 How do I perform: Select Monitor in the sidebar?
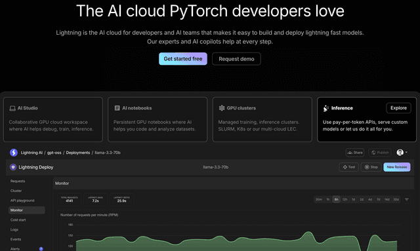[x=26, y=210]
